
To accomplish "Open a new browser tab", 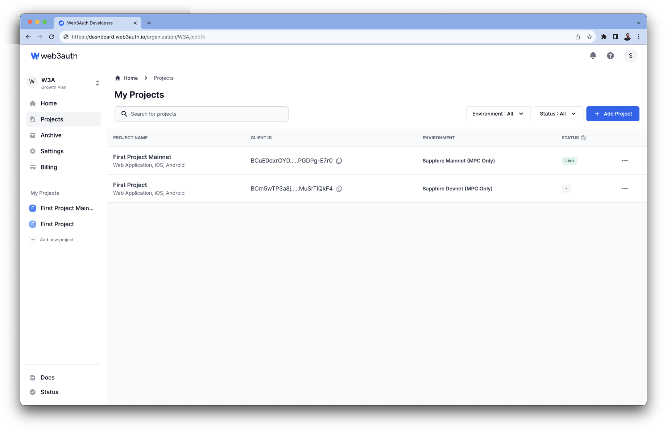I will pyautogui.click(x=149, y=23).
